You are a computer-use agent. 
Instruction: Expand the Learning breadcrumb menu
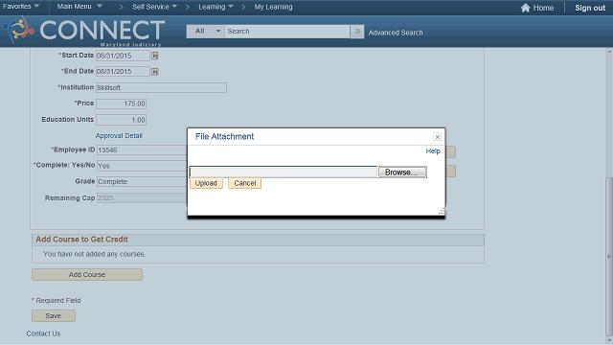point(216,7)
